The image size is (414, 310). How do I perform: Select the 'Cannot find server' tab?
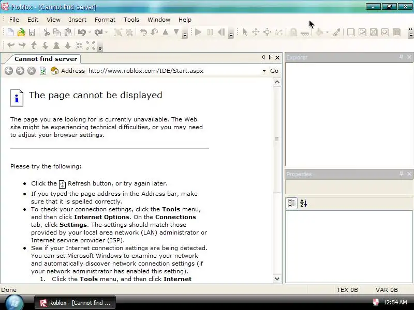46,59
